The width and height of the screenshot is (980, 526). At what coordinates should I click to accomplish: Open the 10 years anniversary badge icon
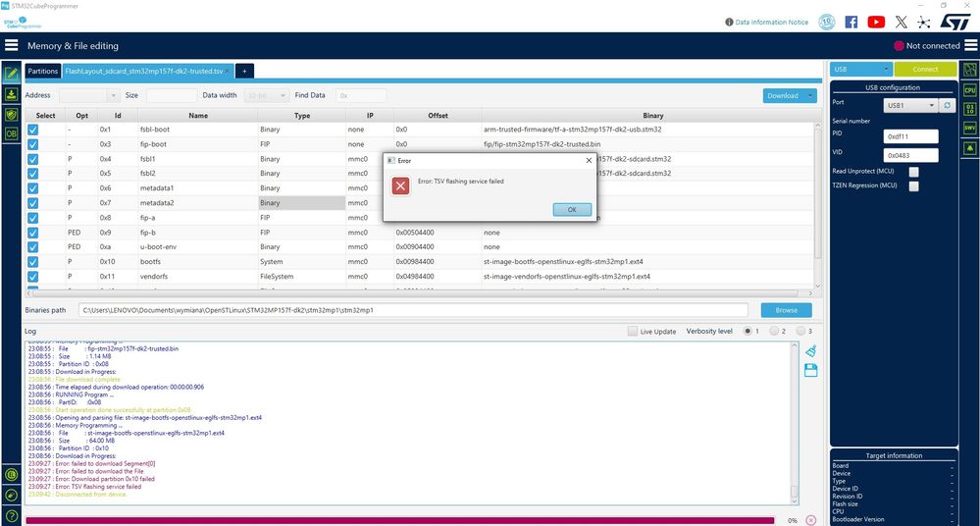[827, 22]
